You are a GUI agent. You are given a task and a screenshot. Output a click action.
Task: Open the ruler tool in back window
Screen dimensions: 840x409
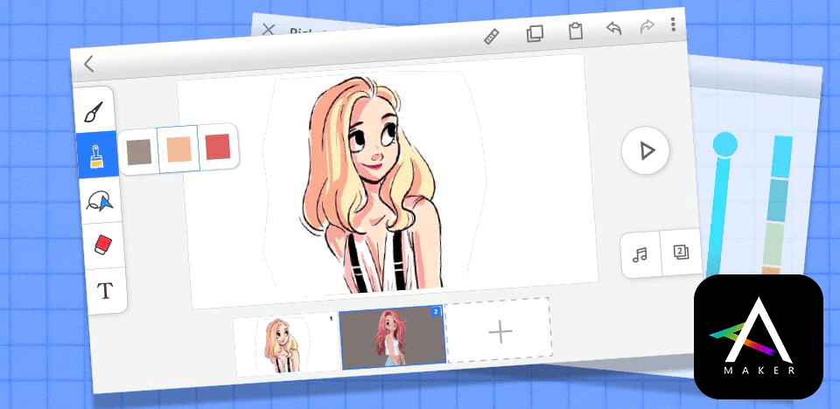[x=491, y=37]
